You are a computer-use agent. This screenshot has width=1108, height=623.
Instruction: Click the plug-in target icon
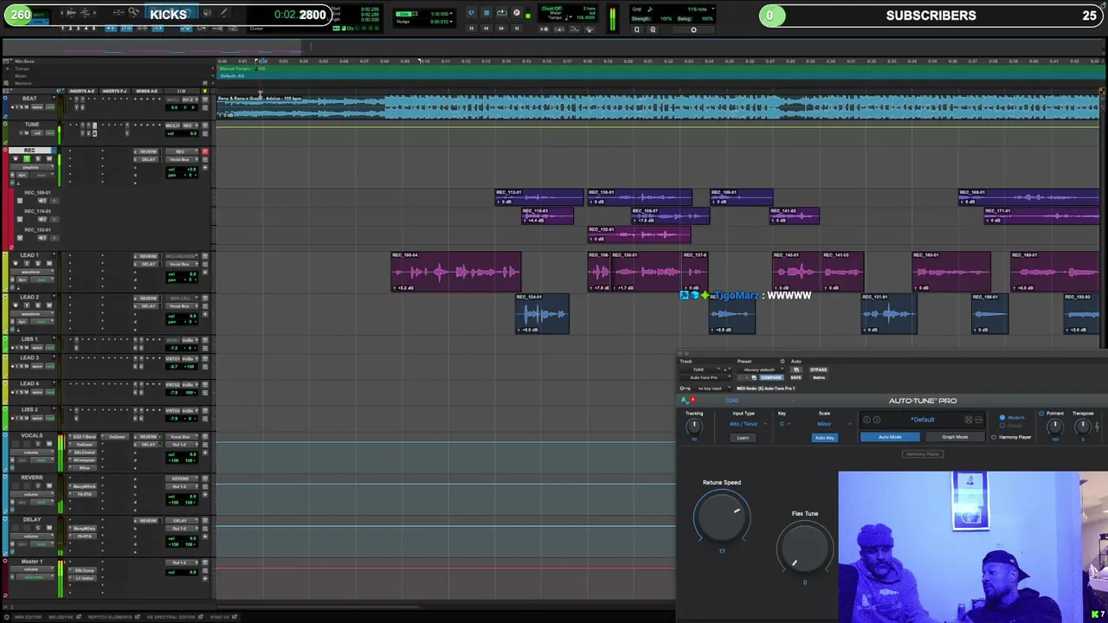(x=783, y=361)
